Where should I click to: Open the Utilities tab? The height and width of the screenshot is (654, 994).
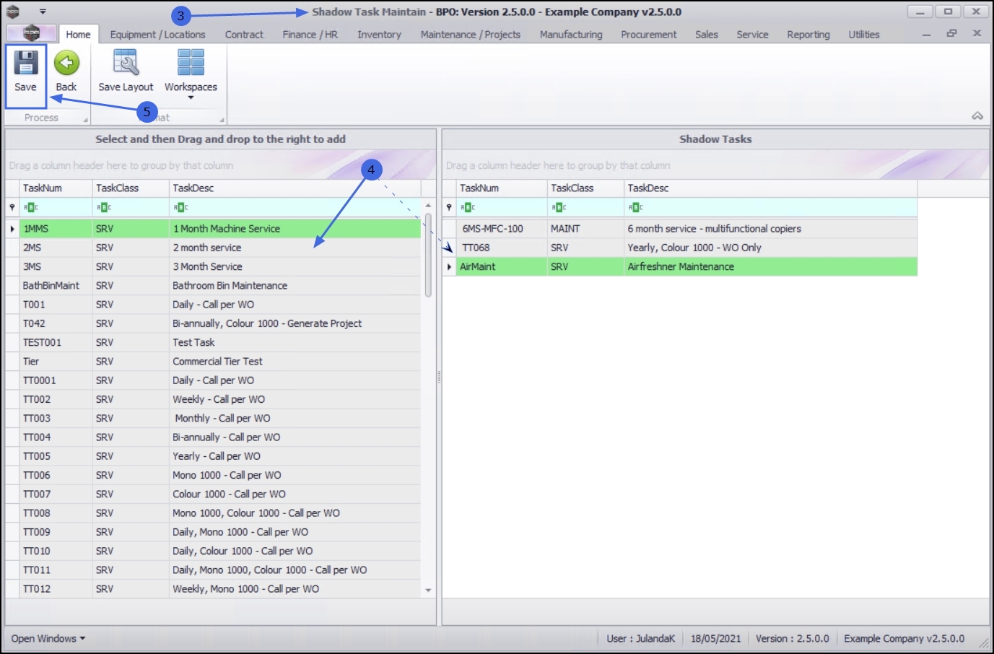tap(864, 34)
